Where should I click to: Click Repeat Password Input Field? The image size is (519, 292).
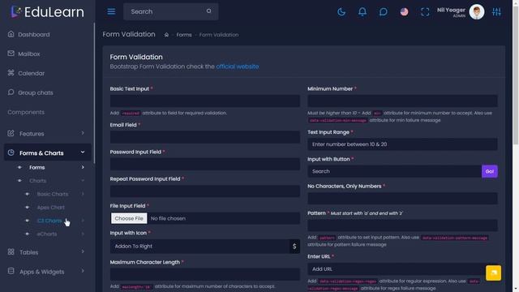(205, 191)
